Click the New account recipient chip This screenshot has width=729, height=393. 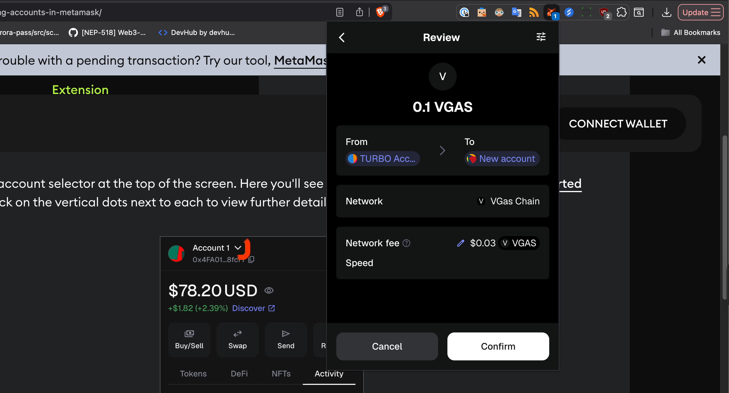coord(502,159)
